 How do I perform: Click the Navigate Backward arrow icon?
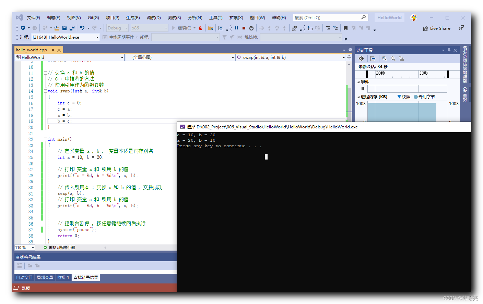(23, 28)
